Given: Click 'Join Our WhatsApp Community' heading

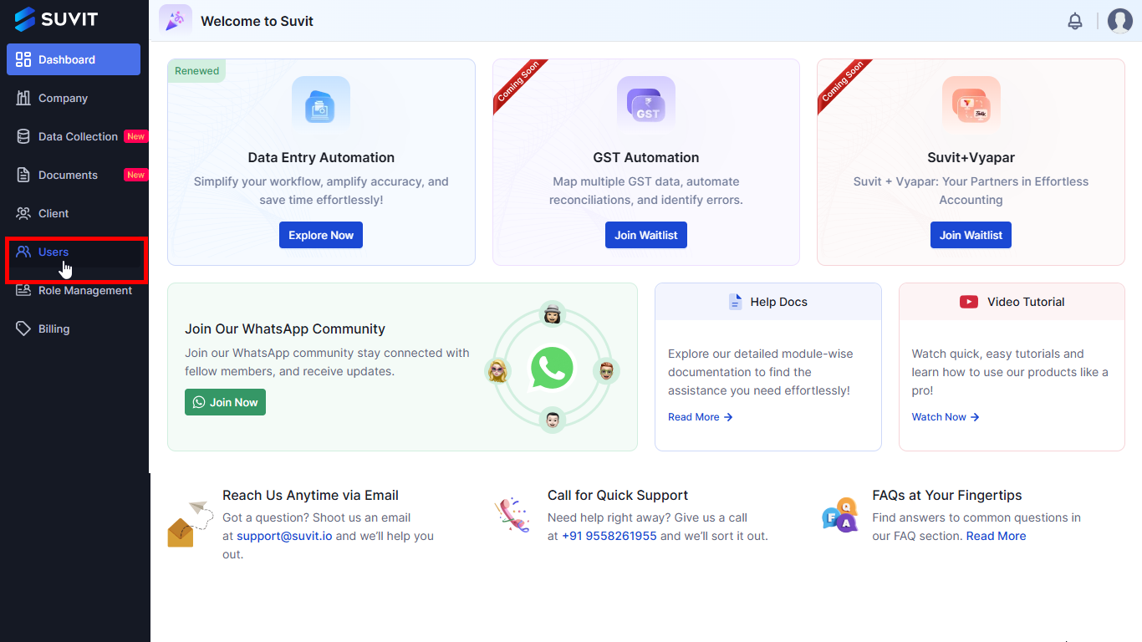Looking at the screenshot, I should coord(285,329).
